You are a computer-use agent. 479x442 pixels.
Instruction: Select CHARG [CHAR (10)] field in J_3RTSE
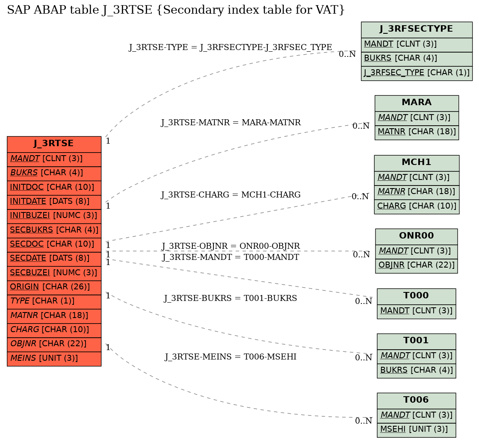(54, 330)
